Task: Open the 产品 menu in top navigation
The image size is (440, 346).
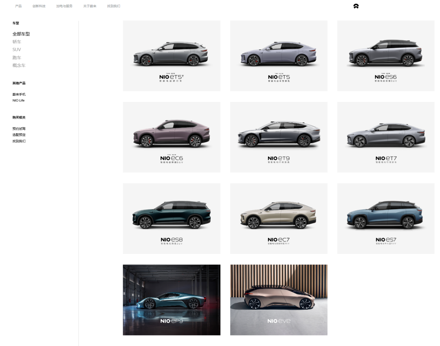Action: 18,6
